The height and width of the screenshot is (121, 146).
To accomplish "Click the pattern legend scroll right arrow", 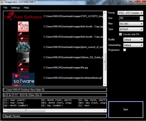I will 105,110.
